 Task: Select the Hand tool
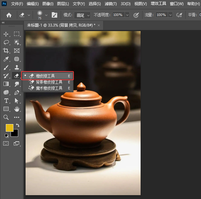point(17,109)
